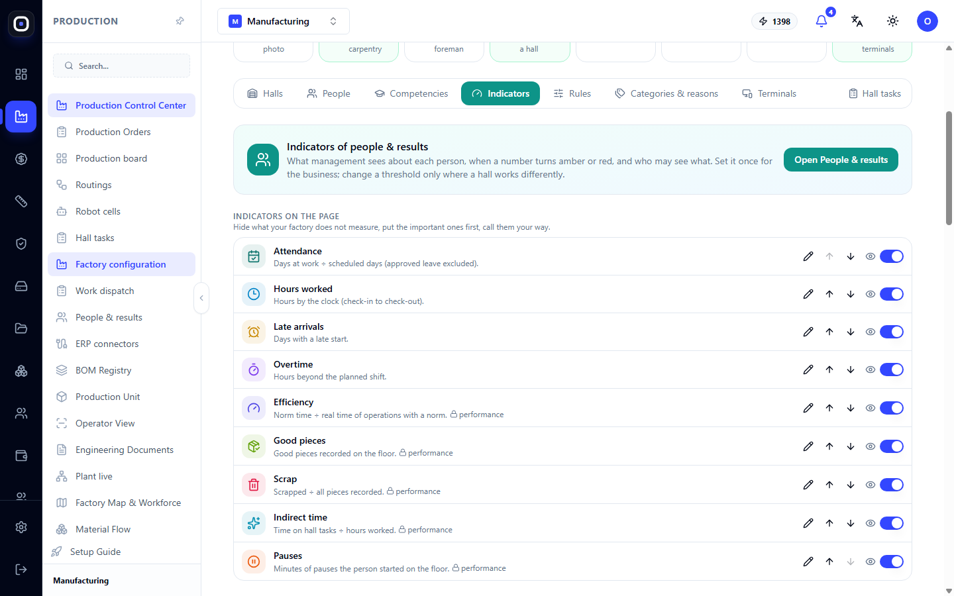954x596 pixels.
Task: Open the Setup Guide link
Action: click(x=95, y=552)
